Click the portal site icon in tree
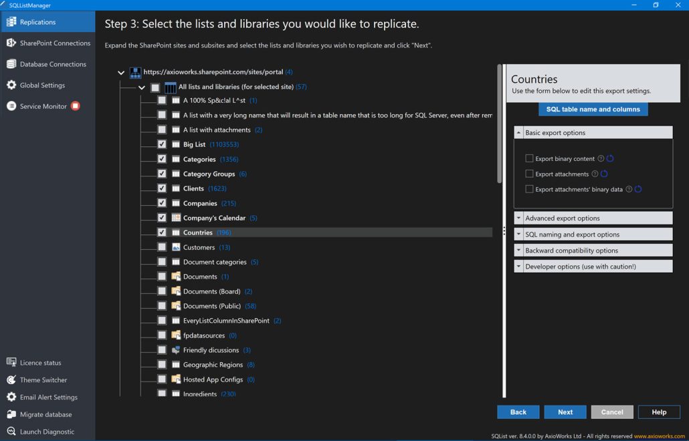This screenshot has width=689, height=441. tap(136, 72)
